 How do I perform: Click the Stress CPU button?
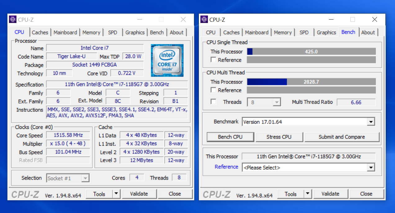tap(279, 137)
